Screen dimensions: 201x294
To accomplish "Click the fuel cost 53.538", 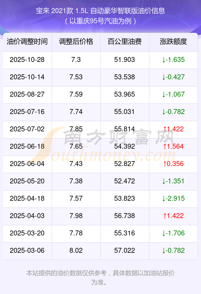I will pos(125,77).
